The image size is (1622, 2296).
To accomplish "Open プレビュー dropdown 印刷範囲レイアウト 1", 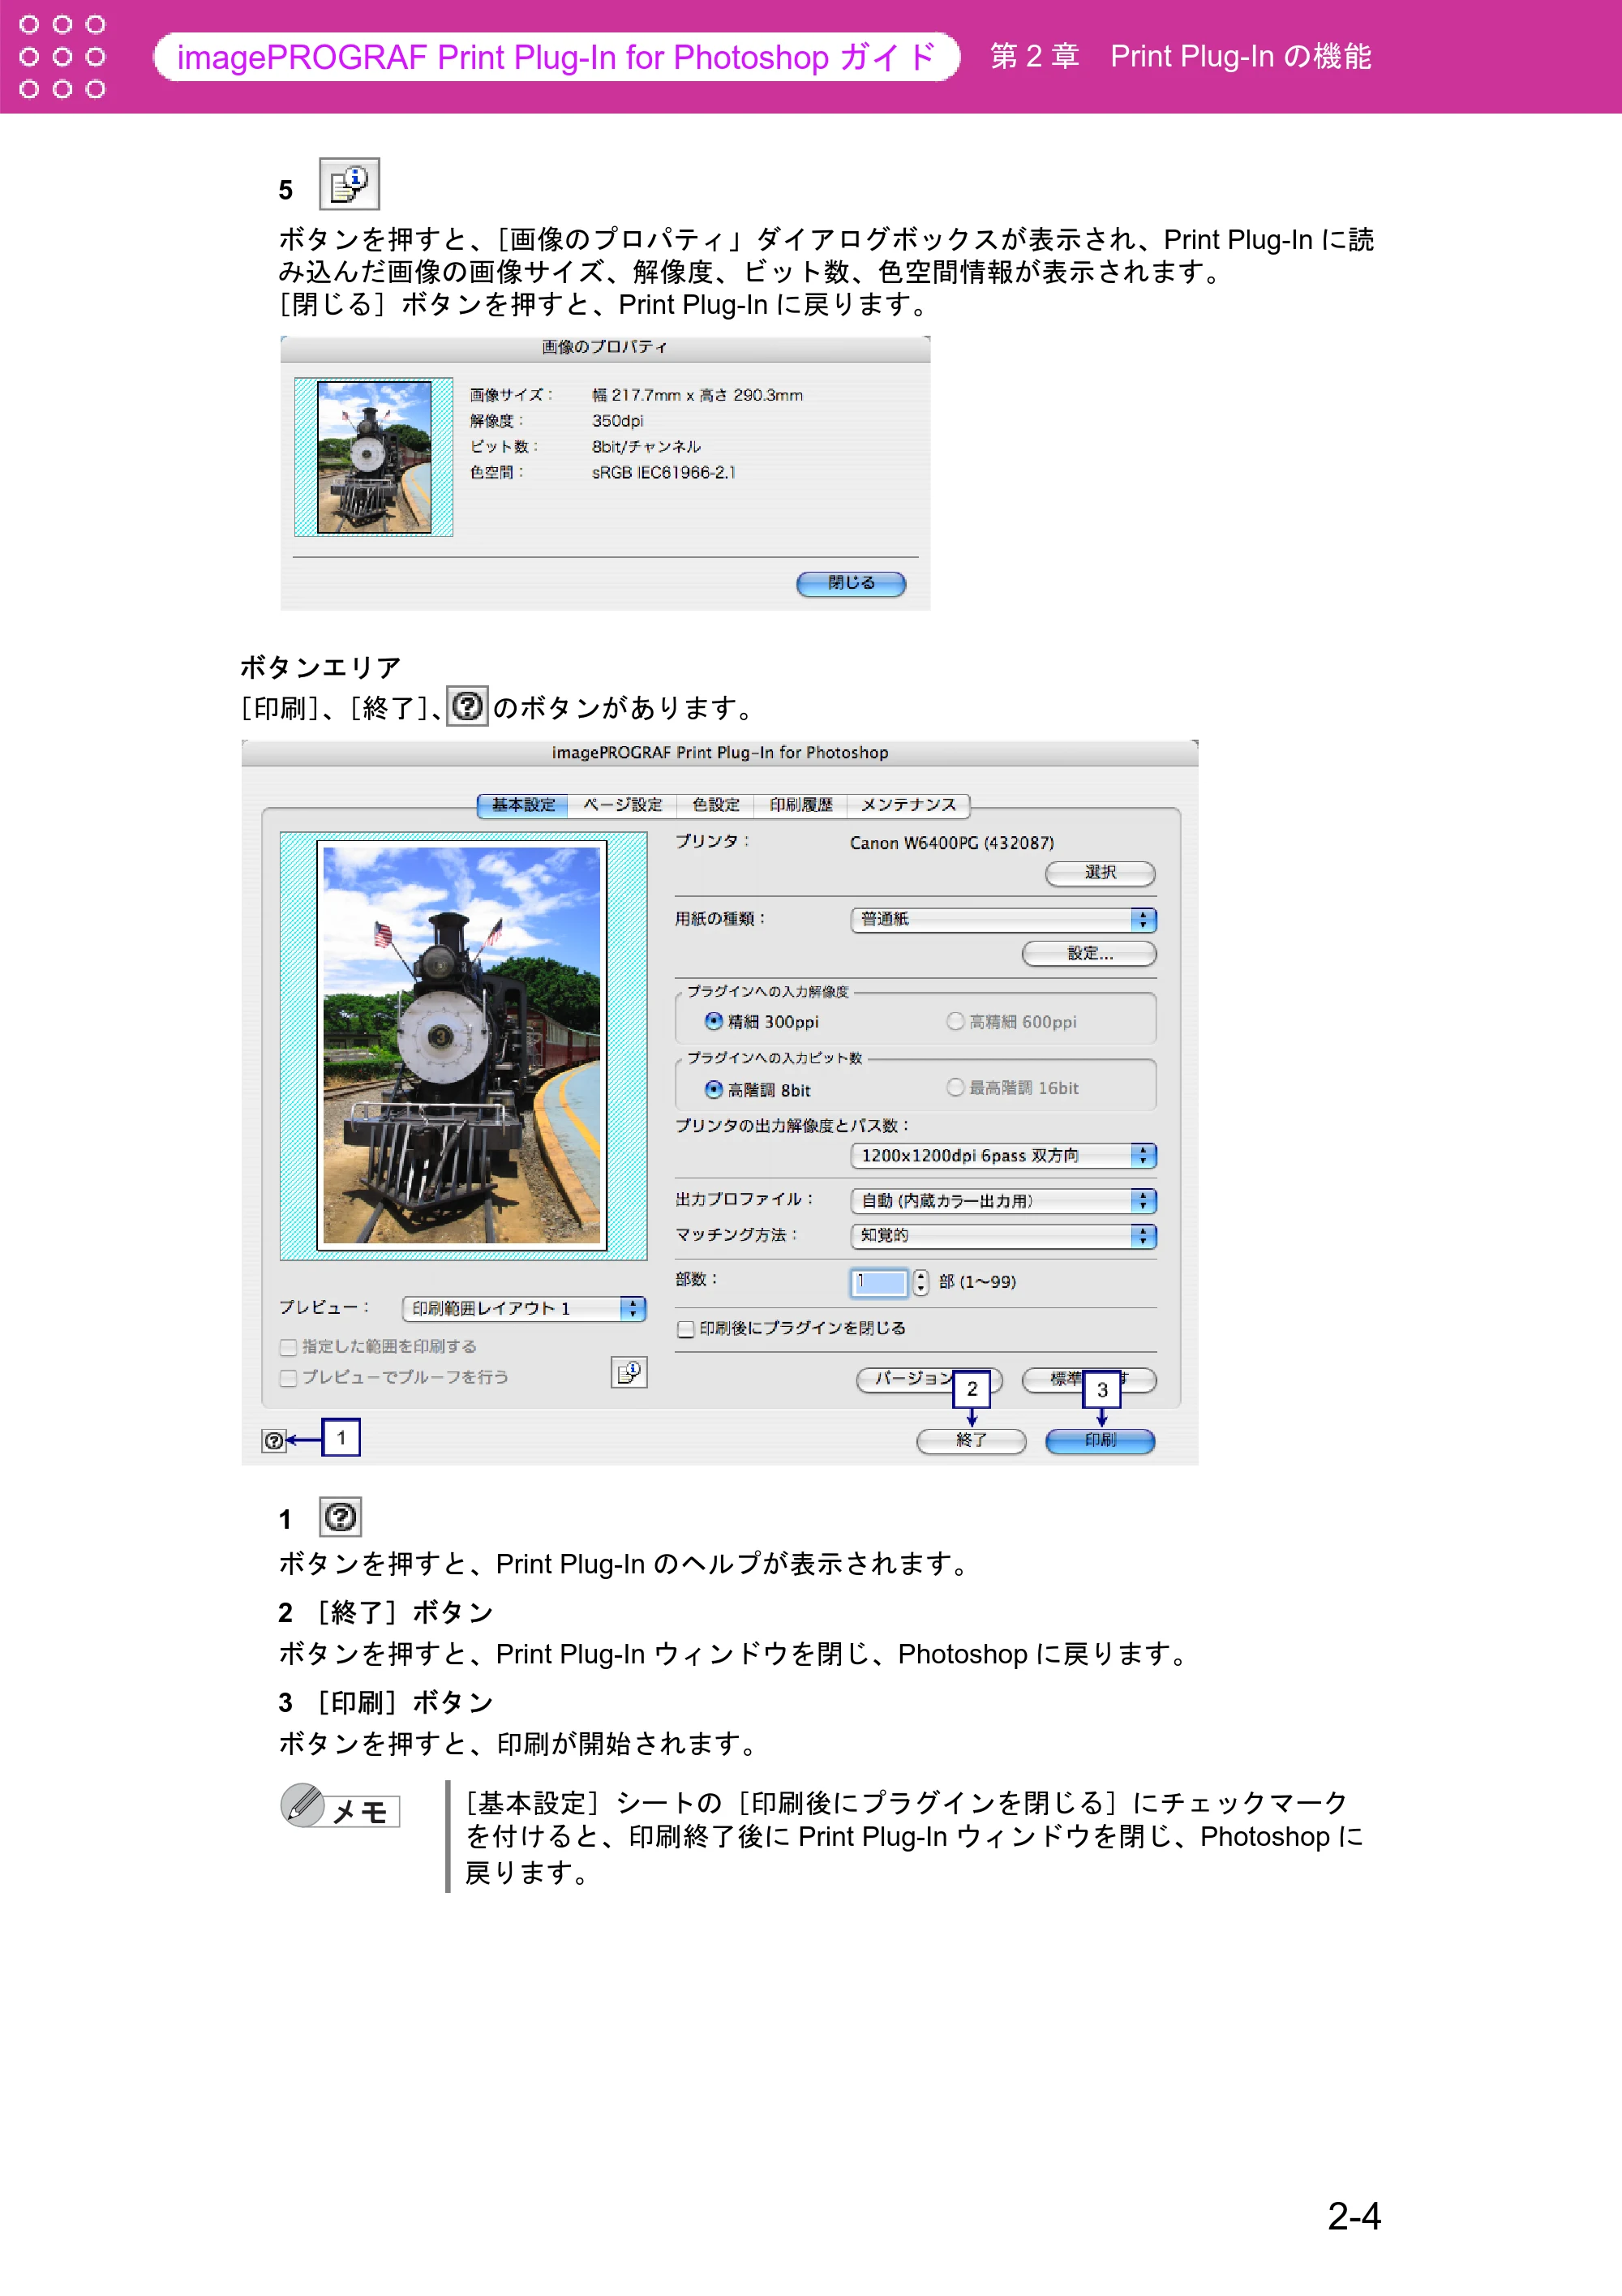I will tap(524, 1308).
